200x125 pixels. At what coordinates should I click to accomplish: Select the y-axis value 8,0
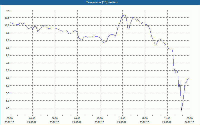point(7,55)
